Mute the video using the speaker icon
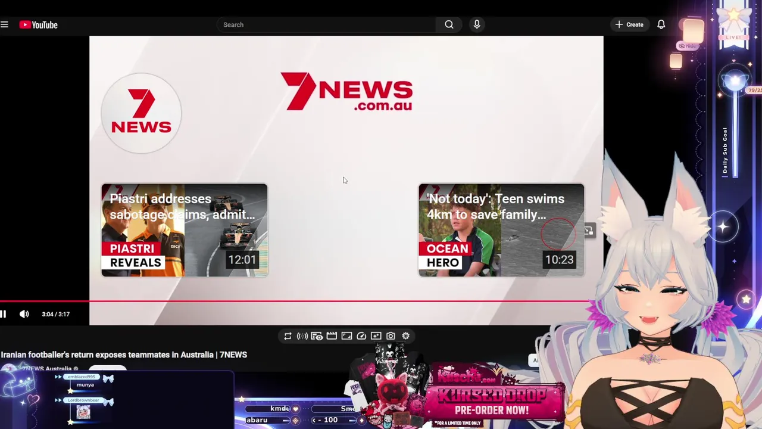 click(x=24, y=314)
